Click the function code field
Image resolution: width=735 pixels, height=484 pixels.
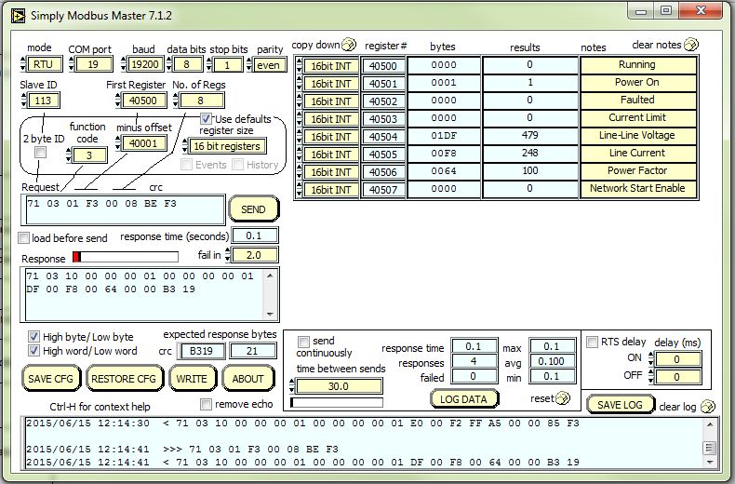pyautogui.click(x=89, y=155)
